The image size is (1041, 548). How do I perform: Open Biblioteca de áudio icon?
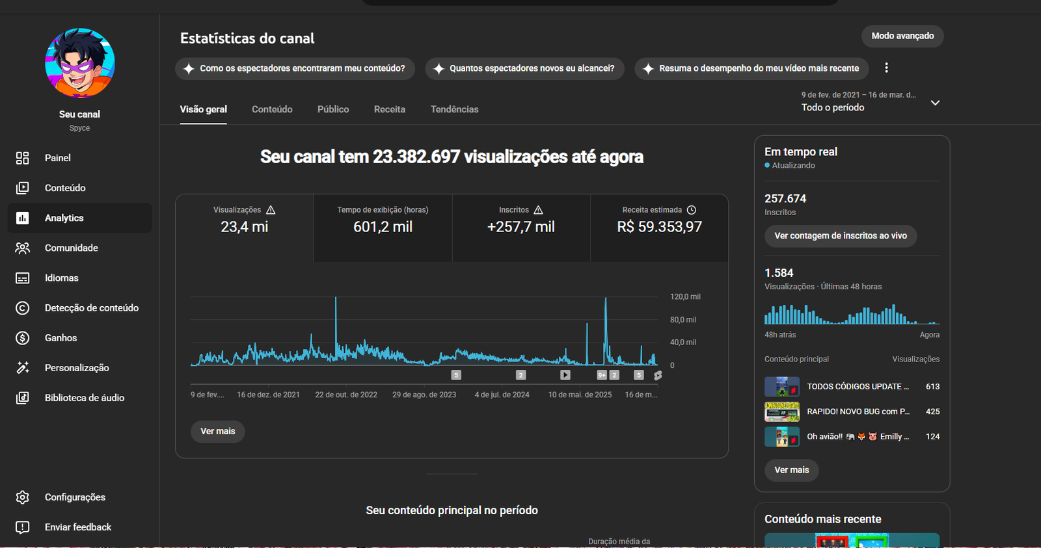tap(23, 398)
